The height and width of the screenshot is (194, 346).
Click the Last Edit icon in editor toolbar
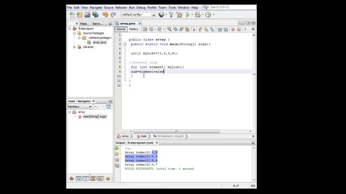coord(145,29)
